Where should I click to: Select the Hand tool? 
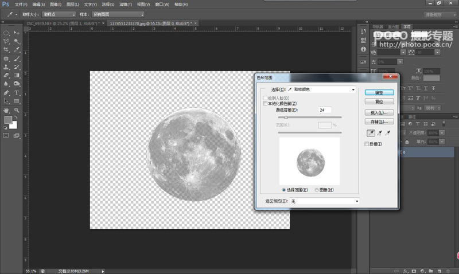coord(6,110)
